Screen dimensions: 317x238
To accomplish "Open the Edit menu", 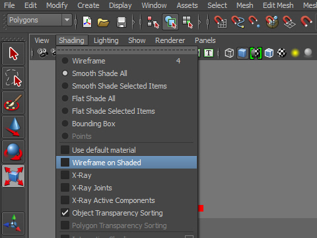I will click(x=30, y=5).
